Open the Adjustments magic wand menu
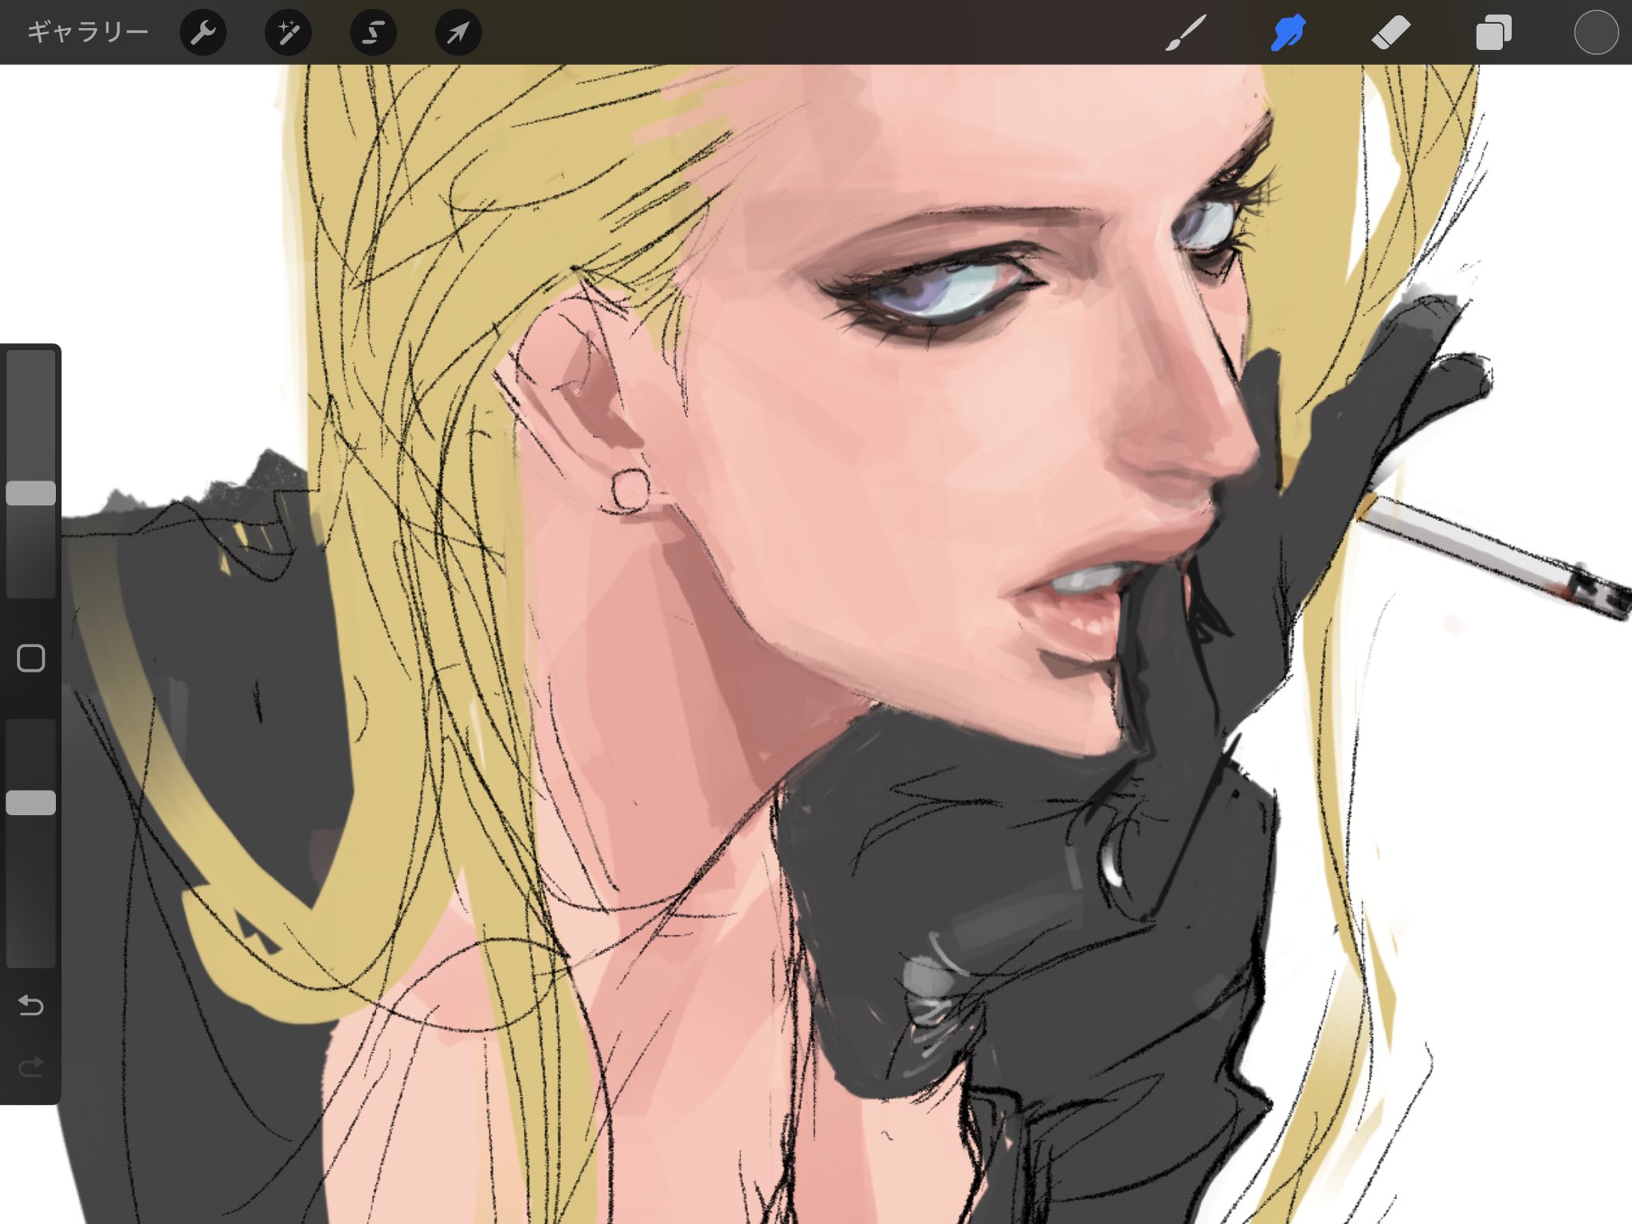1632x1224 pixels. point(288,33)
